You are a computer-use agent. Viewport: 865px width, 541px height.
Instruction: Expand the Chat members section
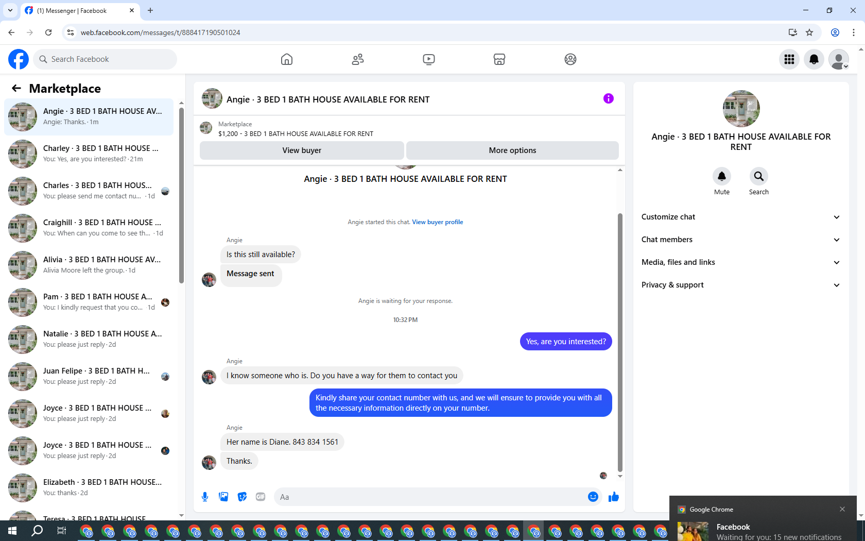[x=741, y=240]
